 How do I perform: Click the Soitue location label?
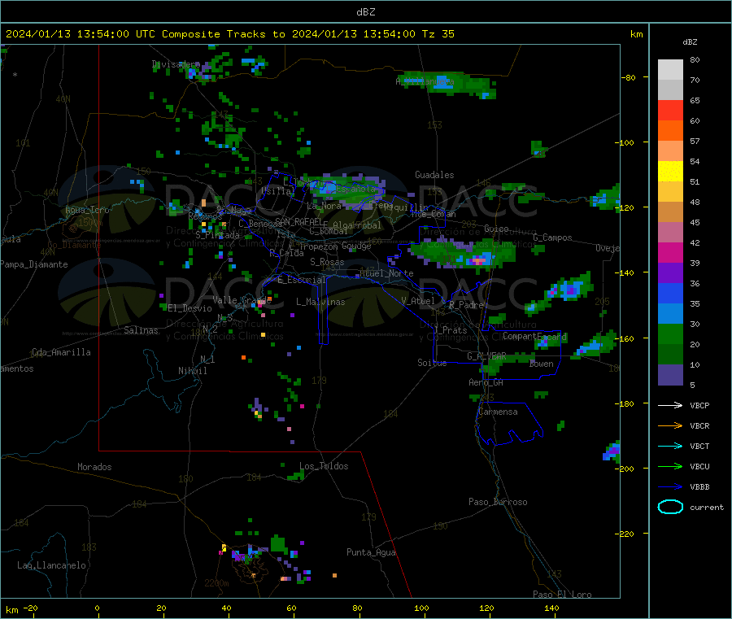click(432, 363)
